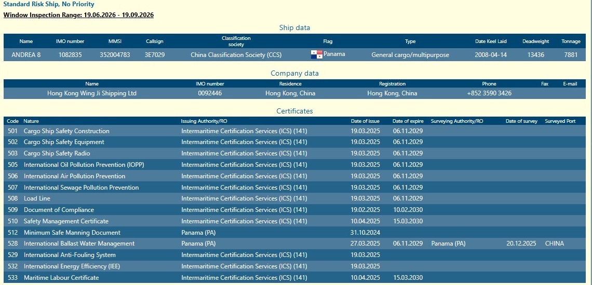Click the company IMO number 0092446
The image size is (592, 285).
210,93
